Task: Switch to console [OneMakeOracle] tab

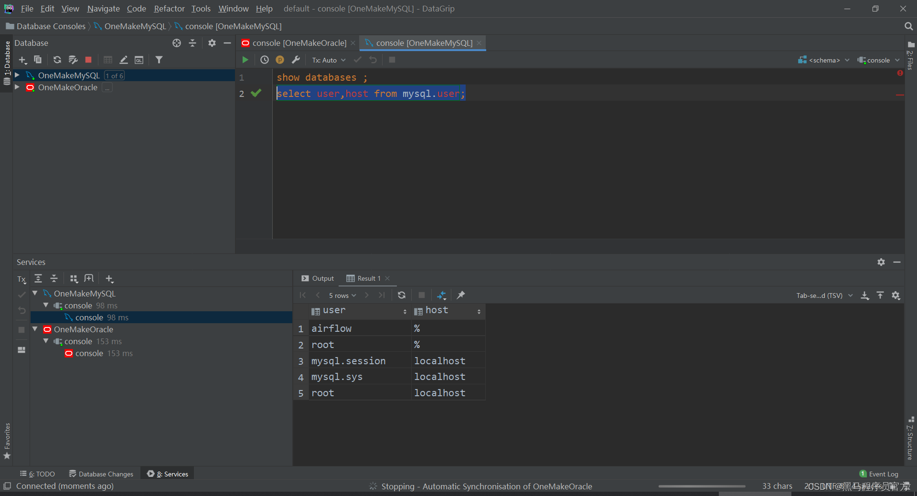Action: pyautogui.click(x=299, y=43)
